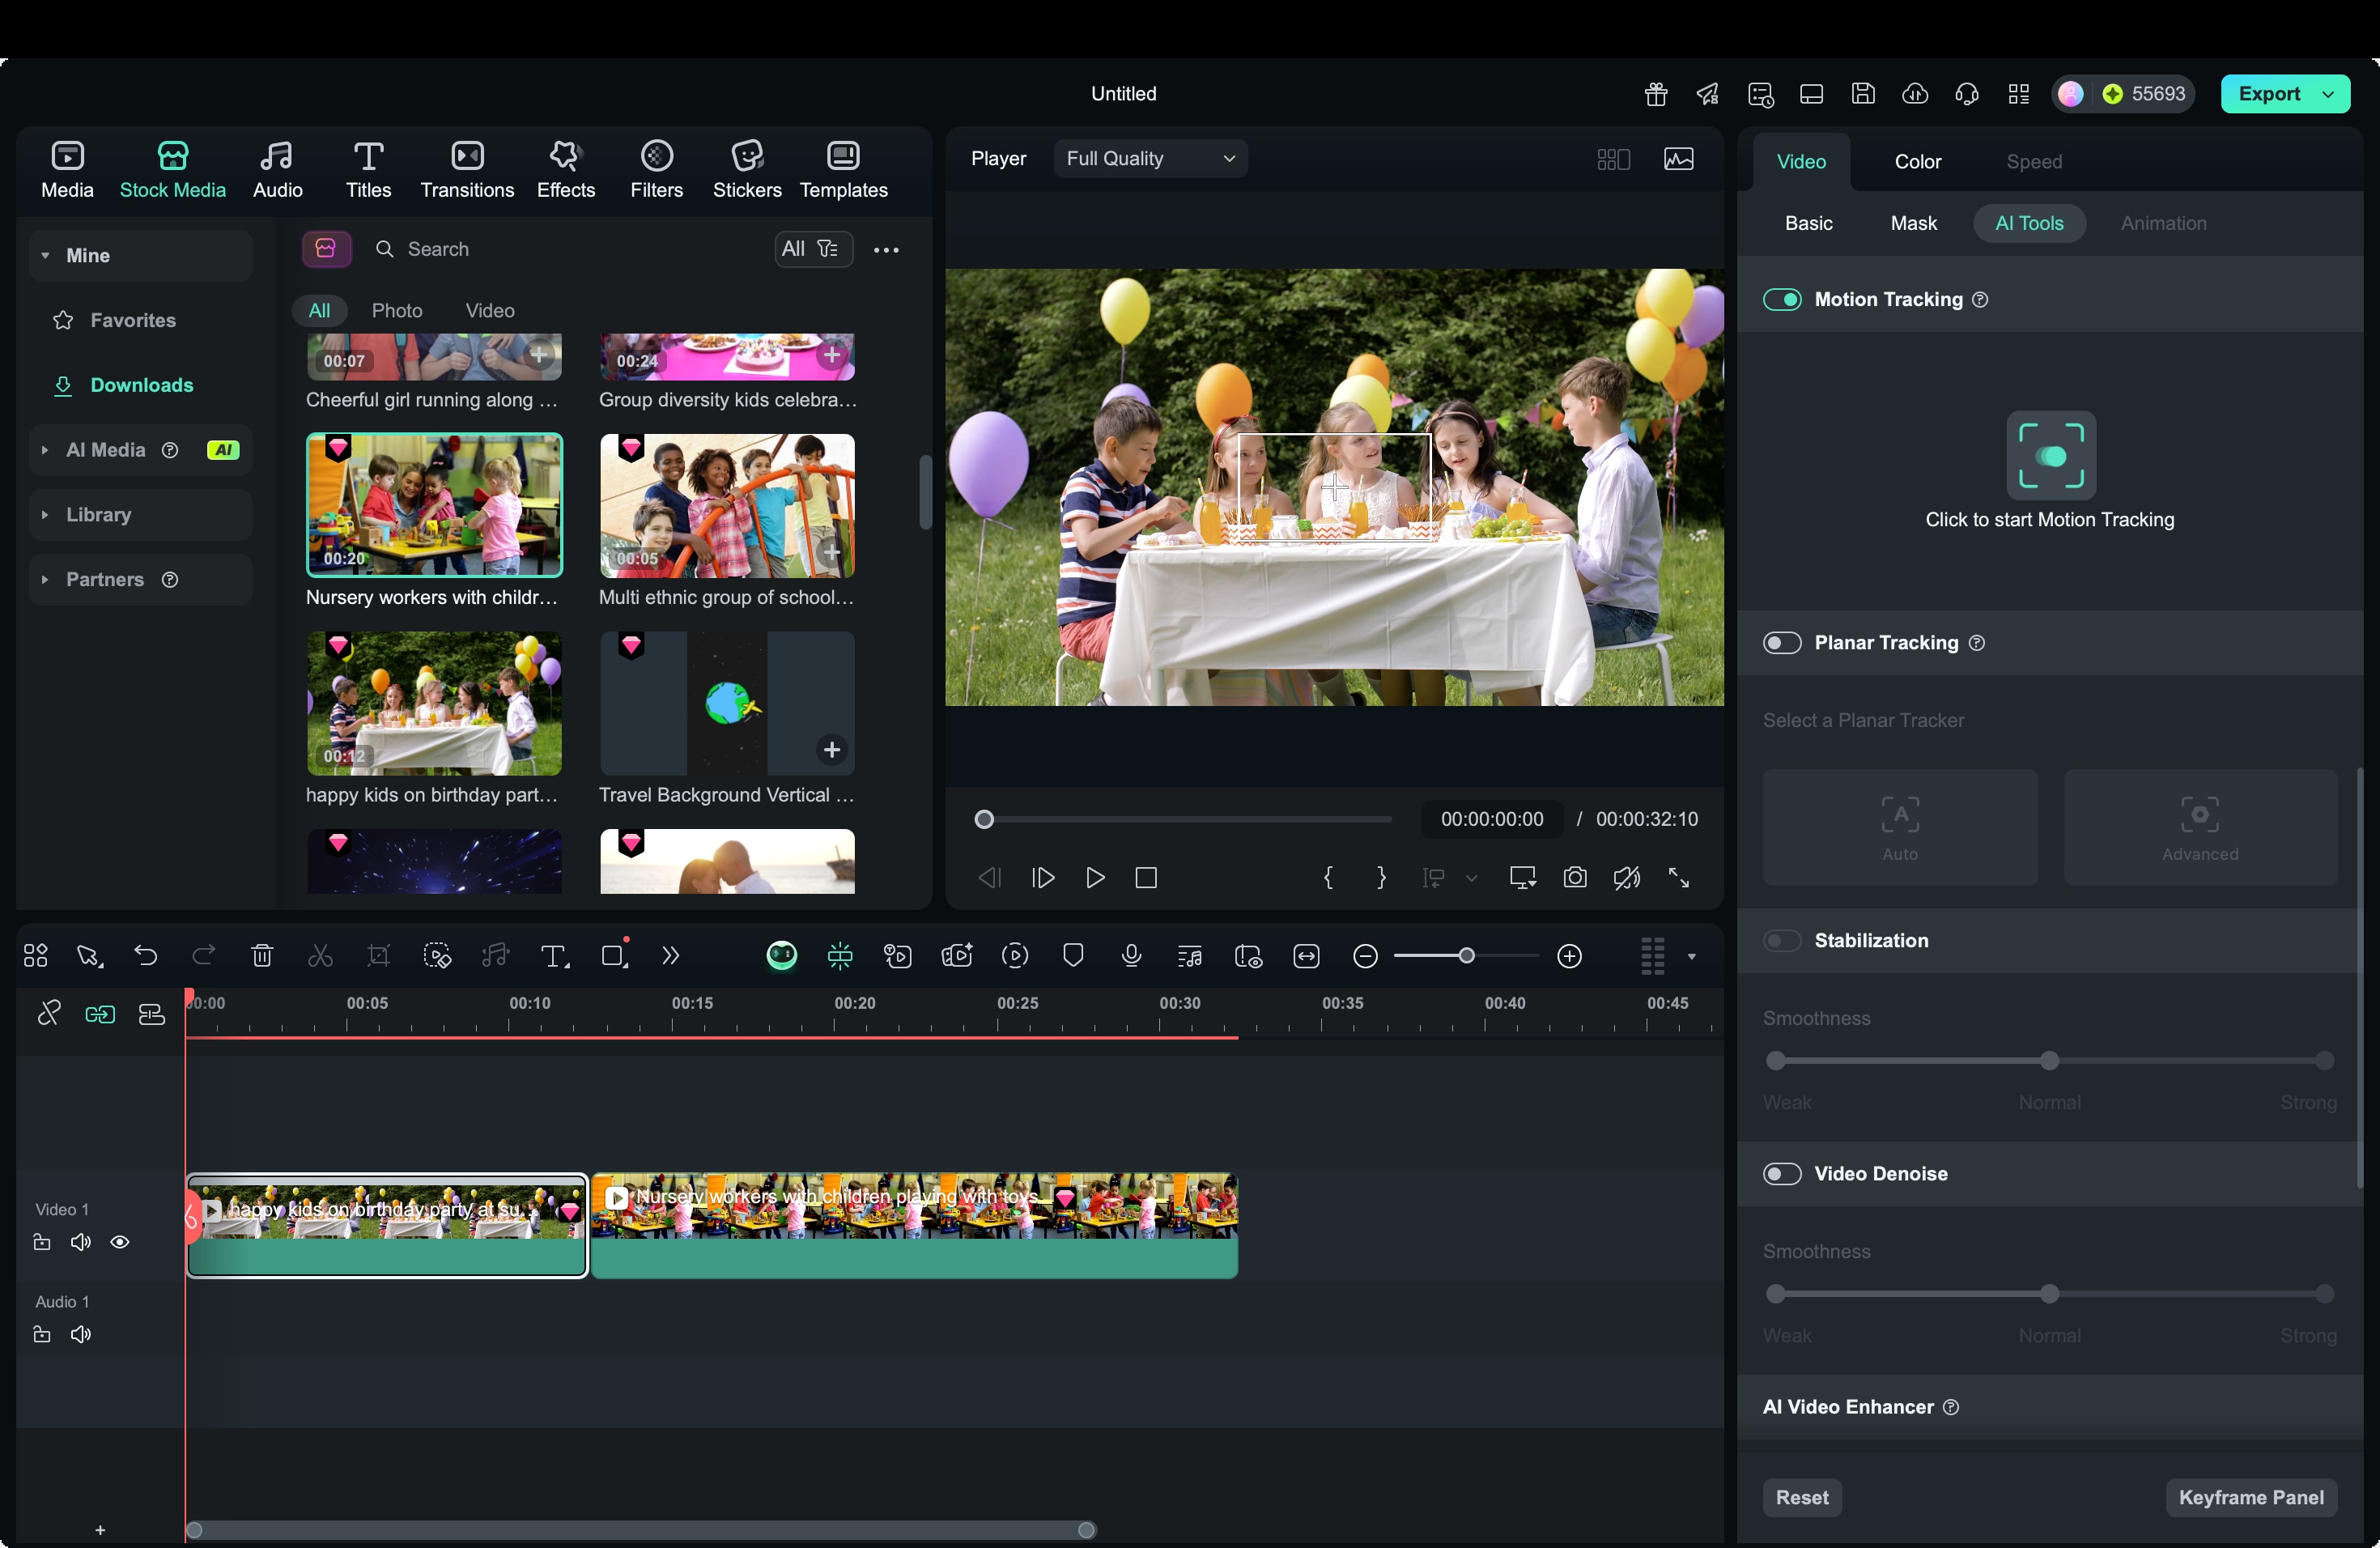Toggle Motion Tracking switch off
This screenshot has height=1548, width=2380.
pos(1782,300)
